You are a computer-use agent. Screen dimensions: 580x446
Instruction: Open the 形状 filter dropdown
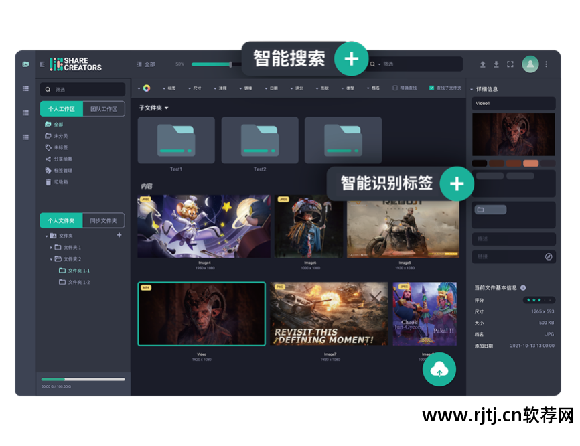coord(322,88)
